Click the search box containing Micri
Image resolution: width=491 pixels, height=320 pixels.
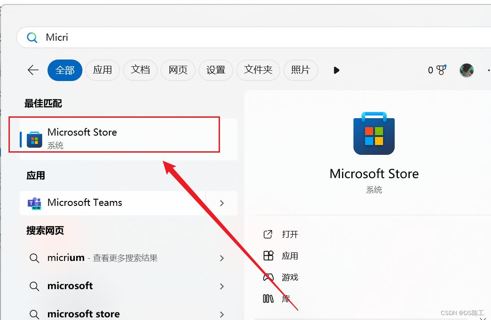[x=254, y=37]
